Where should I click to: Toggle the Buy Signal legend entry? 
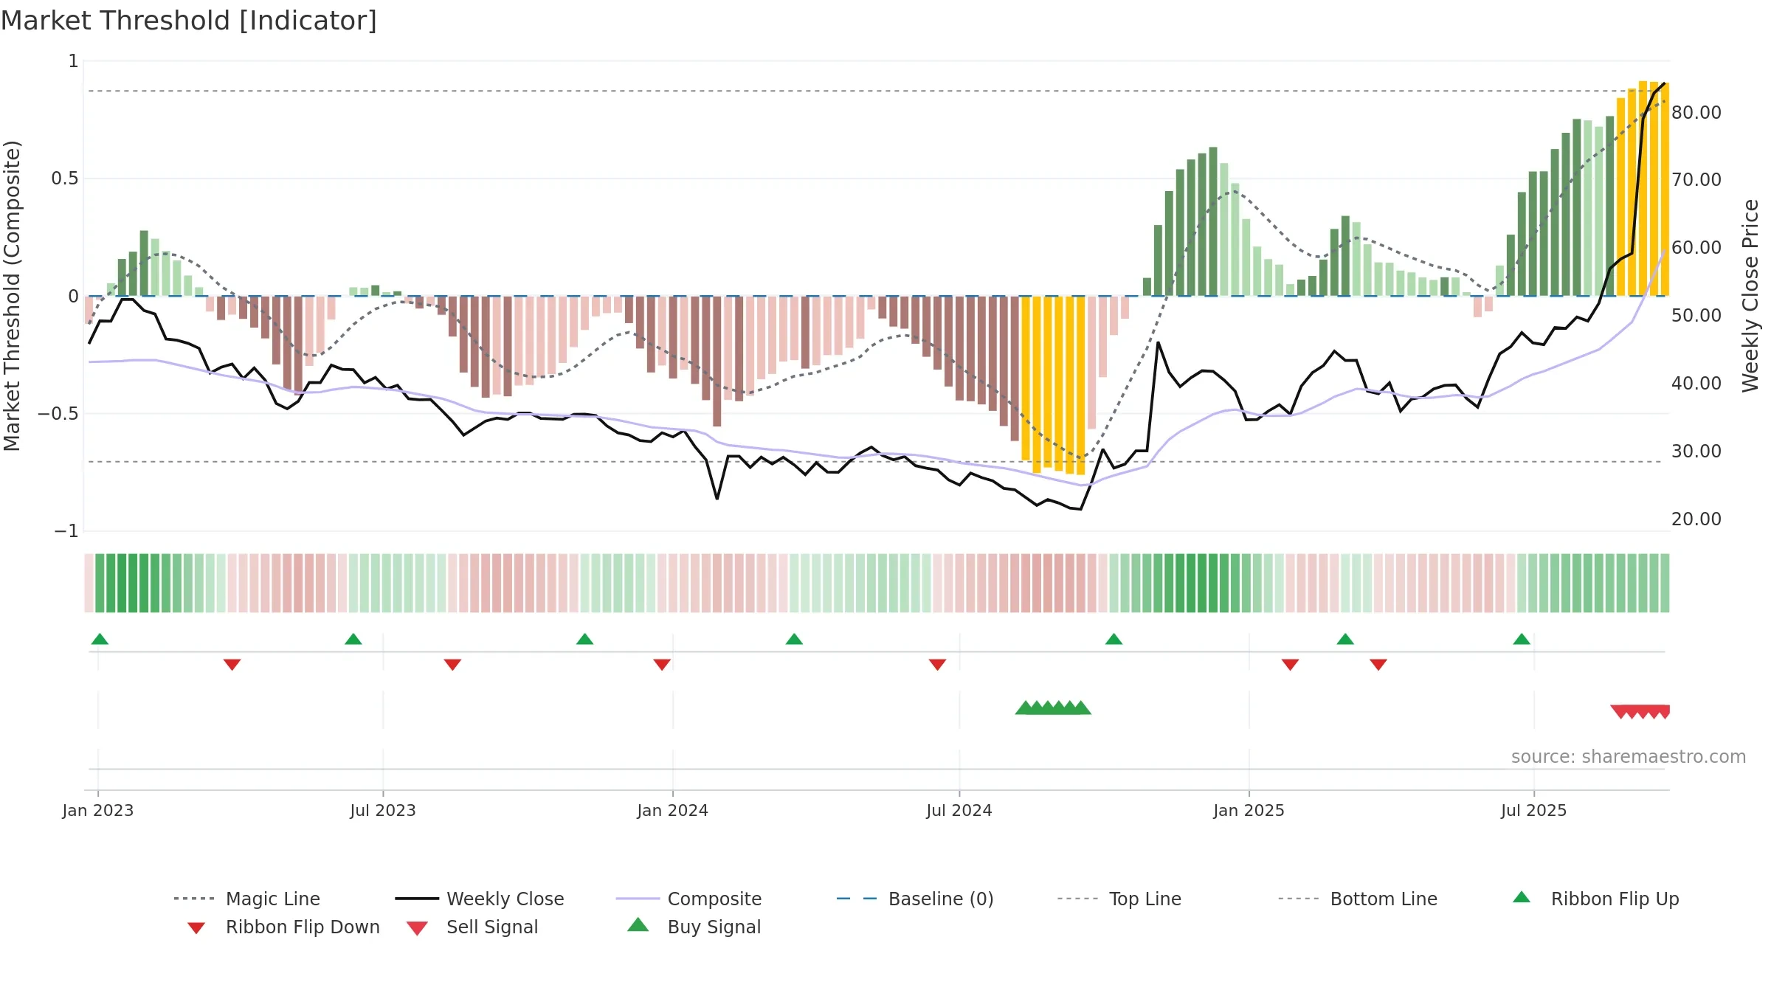(694, 927)
